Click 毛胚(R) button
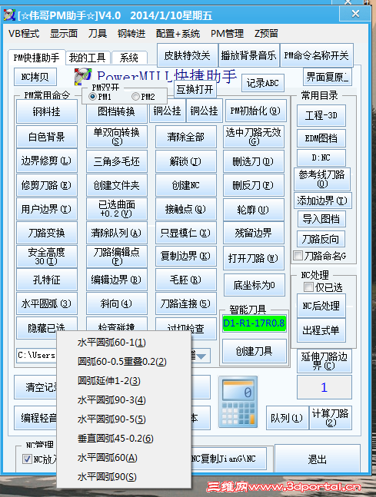The image size is (376, 497). pyautogui.click(x=186, y=280)
